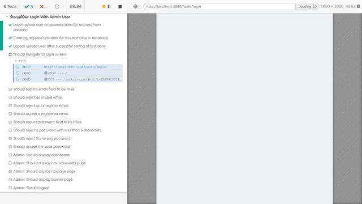Select the XHR POST command entry
Viewport: 362px width, 204px height.
68,73
